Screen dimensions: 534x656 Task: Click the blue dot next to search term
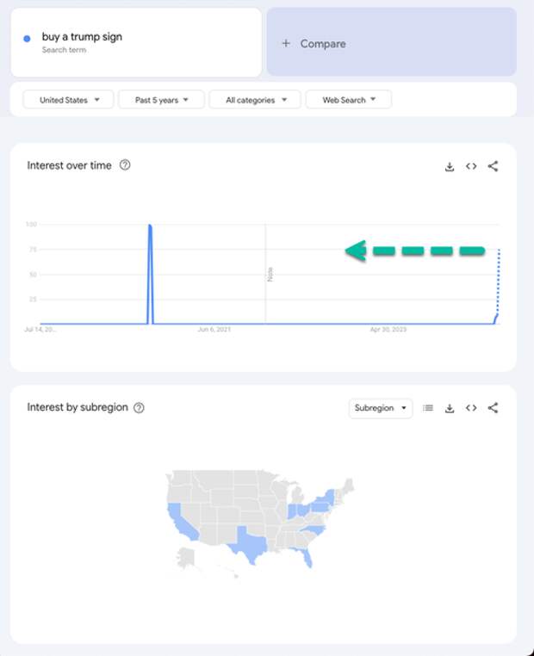click(27, 39)
